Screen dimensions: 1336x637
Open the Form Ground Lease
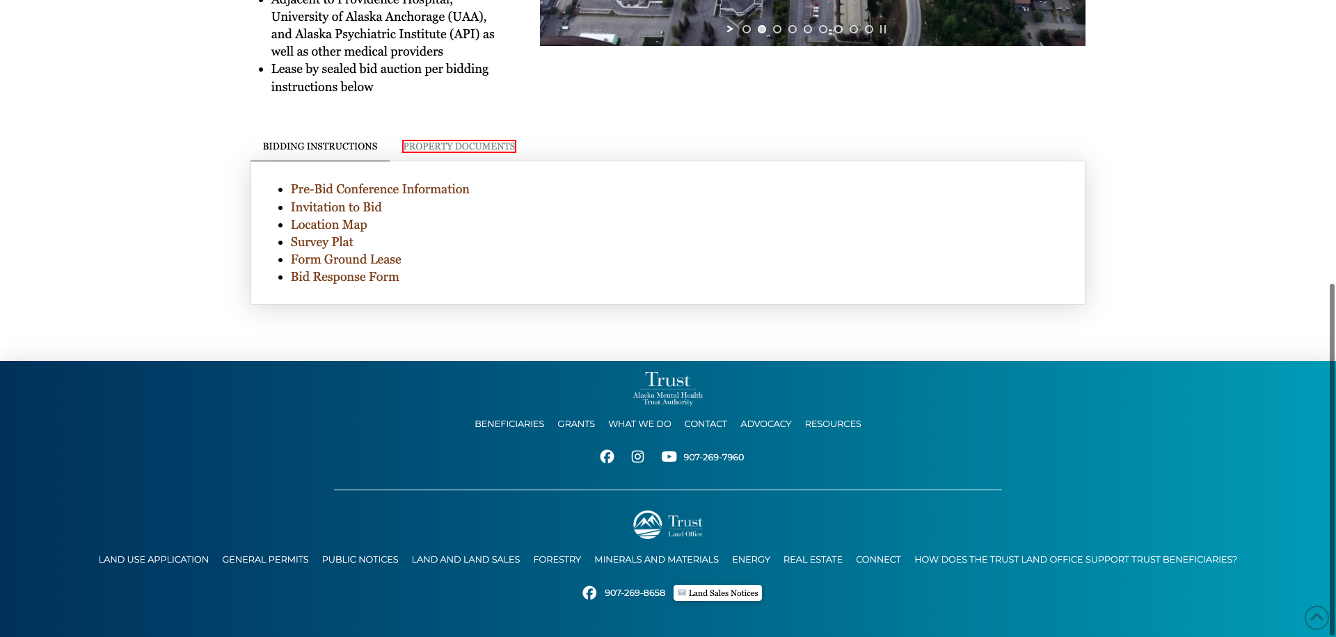coord(346,259)
